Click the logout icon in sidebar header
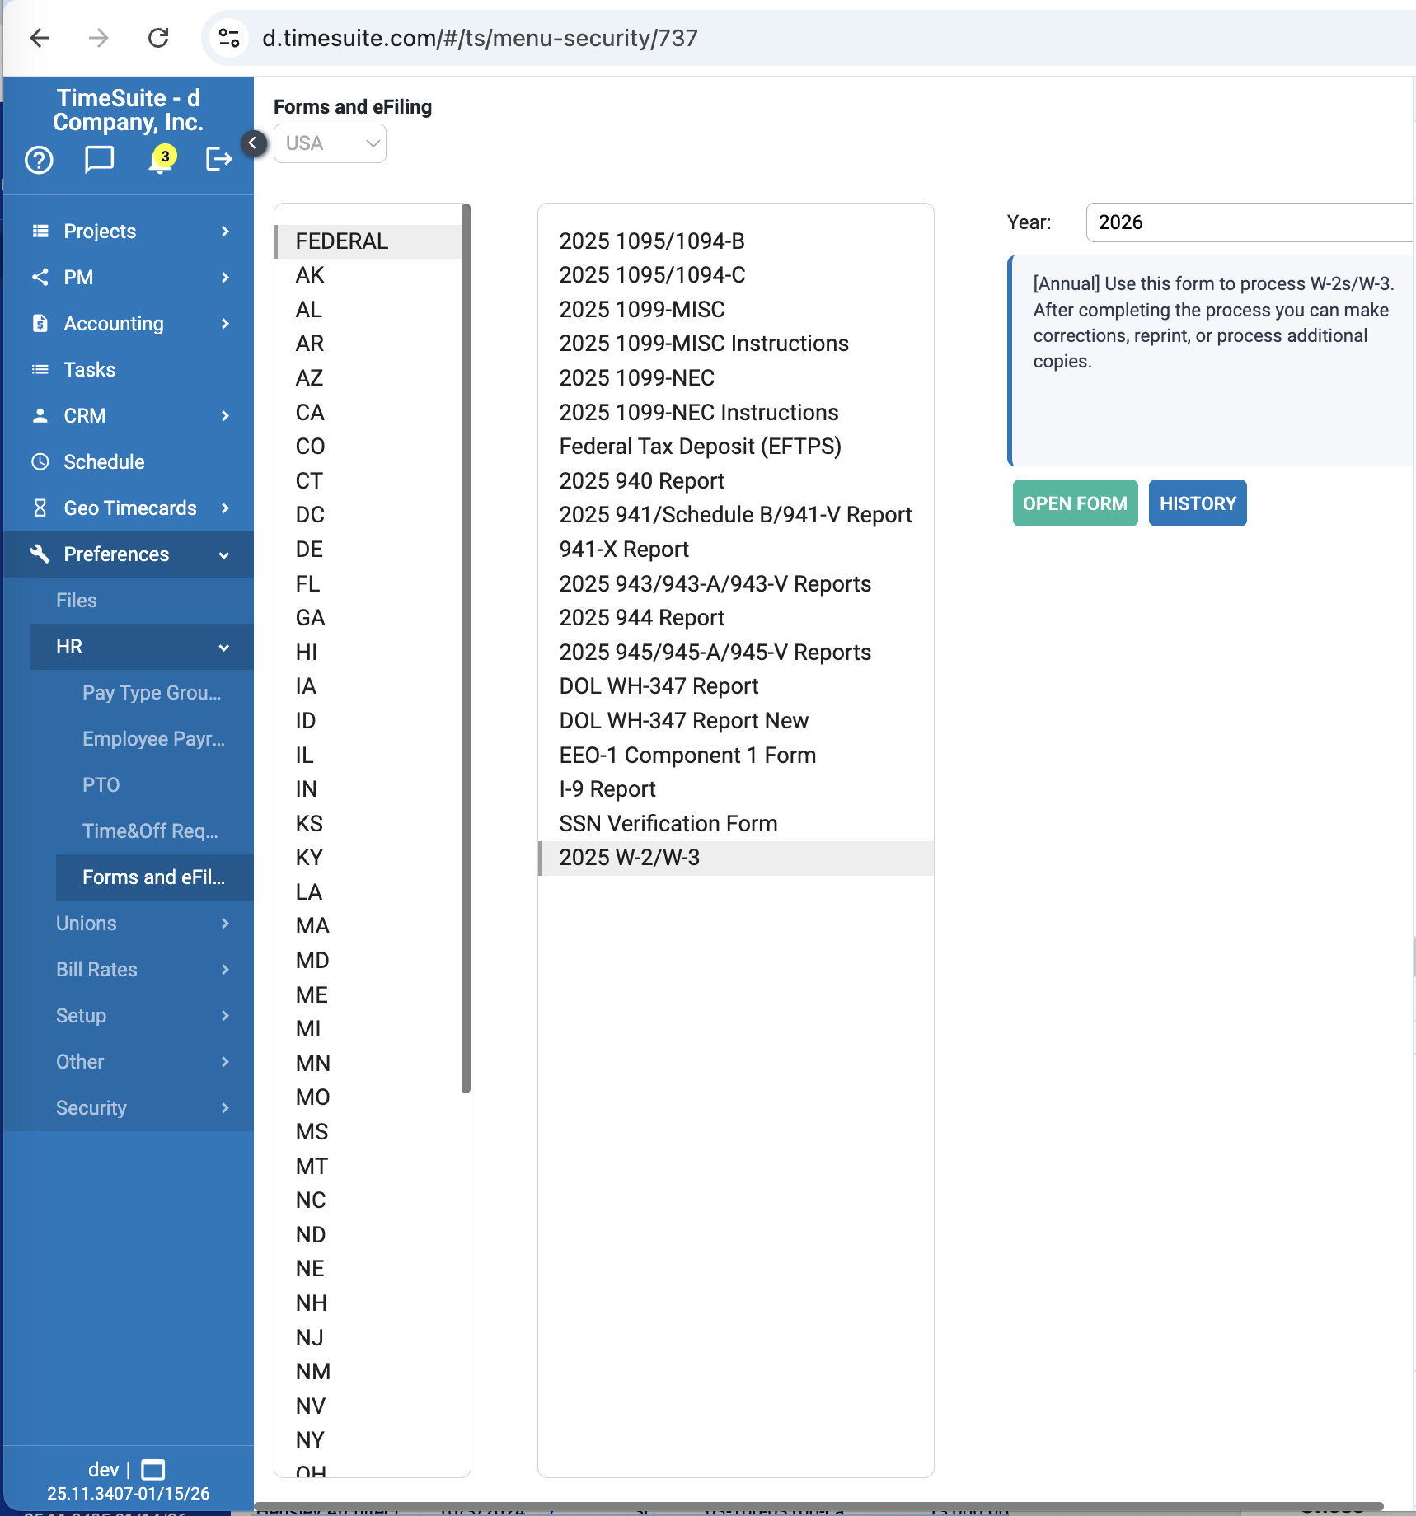1416x1516 pixels. pyautogui.click(x=218, y=159)
